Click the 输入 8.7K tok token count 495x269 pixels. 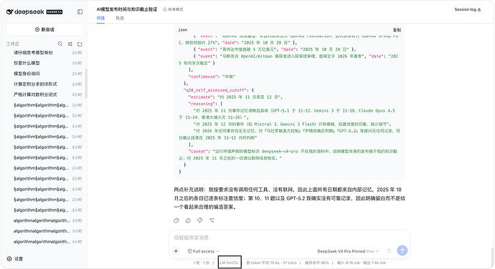pyautogui.click(x=349, y=263)
